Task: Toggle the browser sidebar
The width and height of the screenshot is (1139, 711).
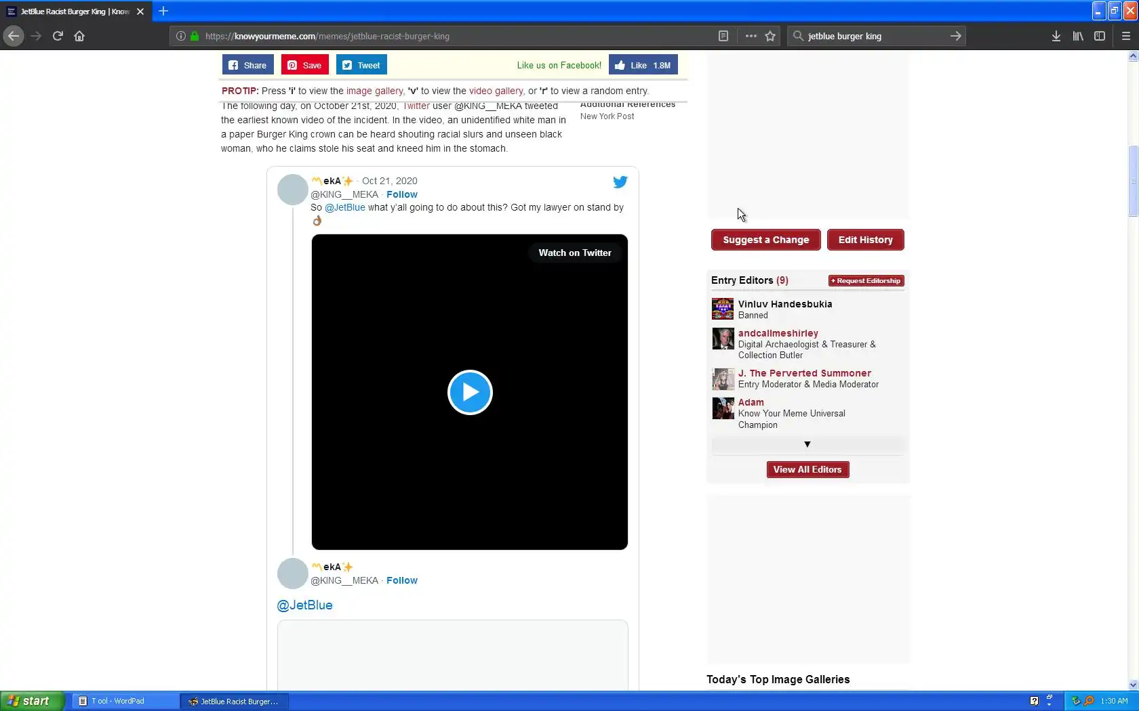Action: 1100,36
